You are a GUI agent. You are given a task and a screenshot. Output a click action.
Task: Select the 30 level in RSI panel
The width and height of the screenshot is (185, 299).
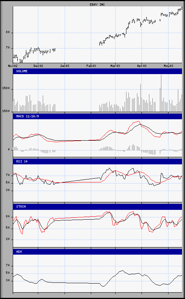8,191
